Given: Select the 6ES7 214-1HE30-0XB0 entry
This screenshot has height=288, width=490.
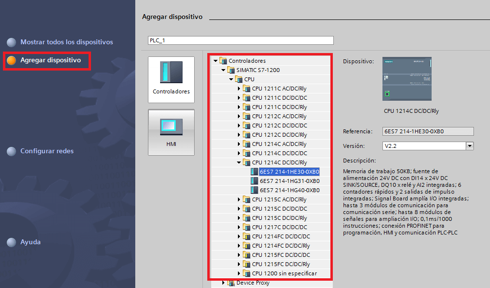Looking at the screenshot, I should (x=290, y=172).
